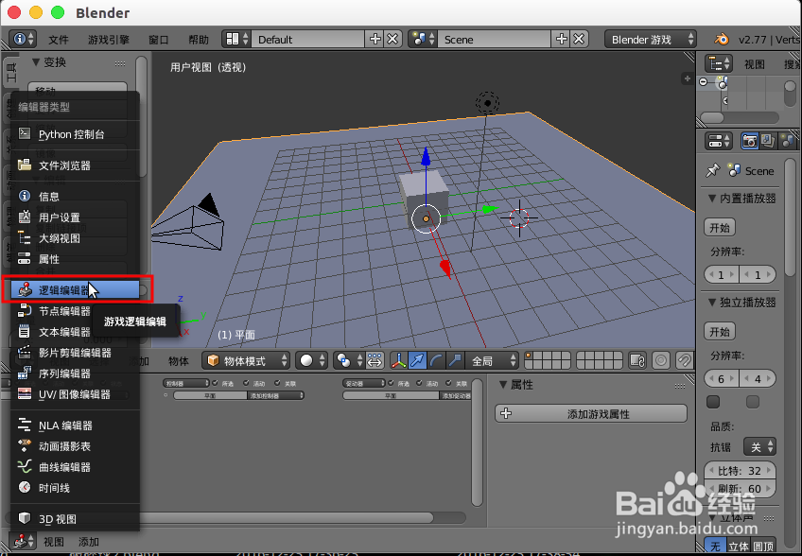Open viewport shading mode selector

pyautogui.click(x=311, y=360)
